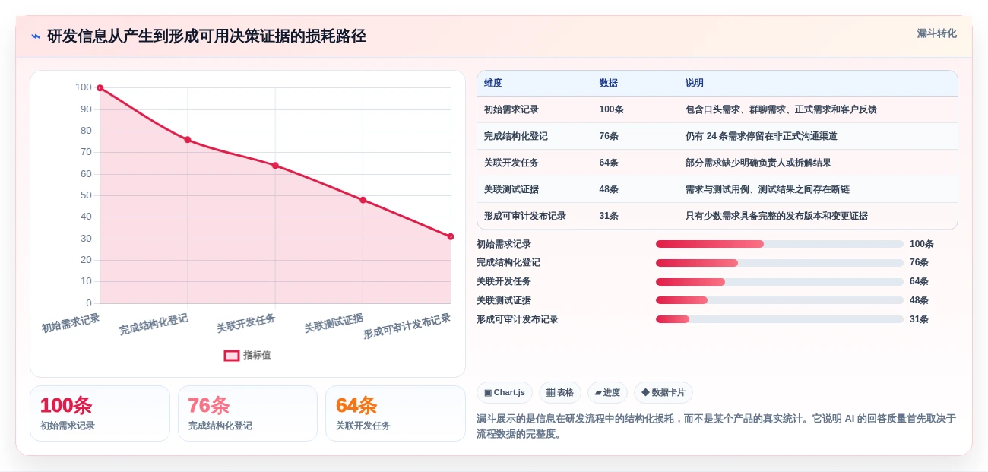Click the Chart.js tag chip
The width and height of the screenshot is (988, 472).
click(x=505, y=392)
